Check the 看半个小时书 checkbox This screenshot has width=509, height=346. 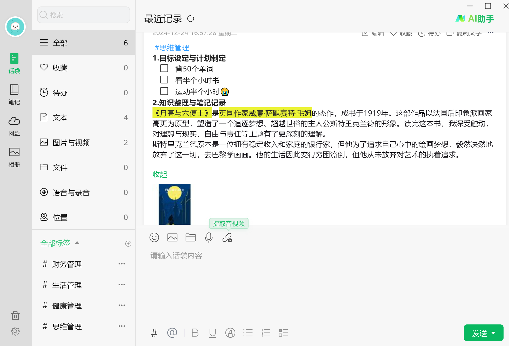[x=164, y=80]
